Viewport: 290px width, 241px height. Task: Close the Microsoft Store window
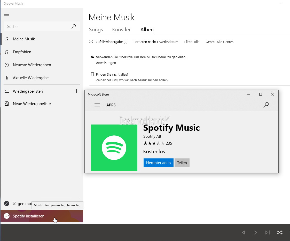click(x=272, y=94)
